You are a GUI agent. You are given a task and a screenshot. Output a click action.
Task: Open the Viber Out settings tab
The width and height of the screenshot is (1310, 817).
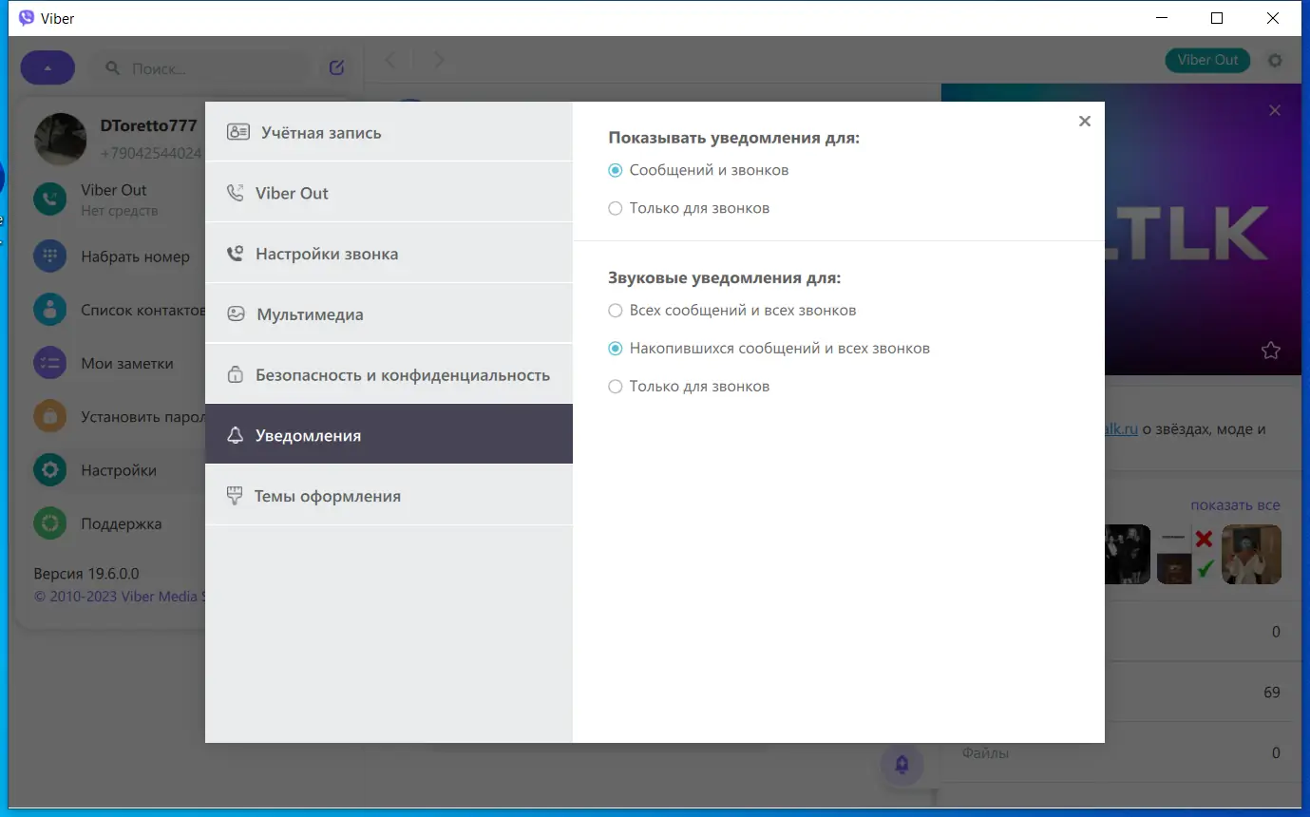pyautogui.click(x=389, y=193)
